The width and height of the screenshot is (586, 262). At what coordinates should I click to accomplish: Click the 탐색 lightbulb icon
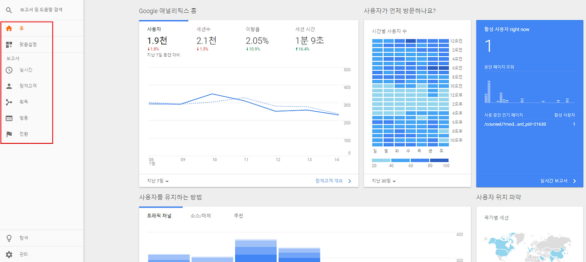tap(9, 238)
